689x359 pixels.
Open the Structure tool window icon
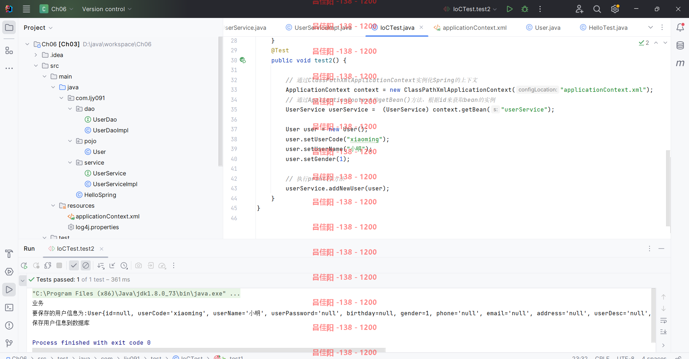coord(9,51)
